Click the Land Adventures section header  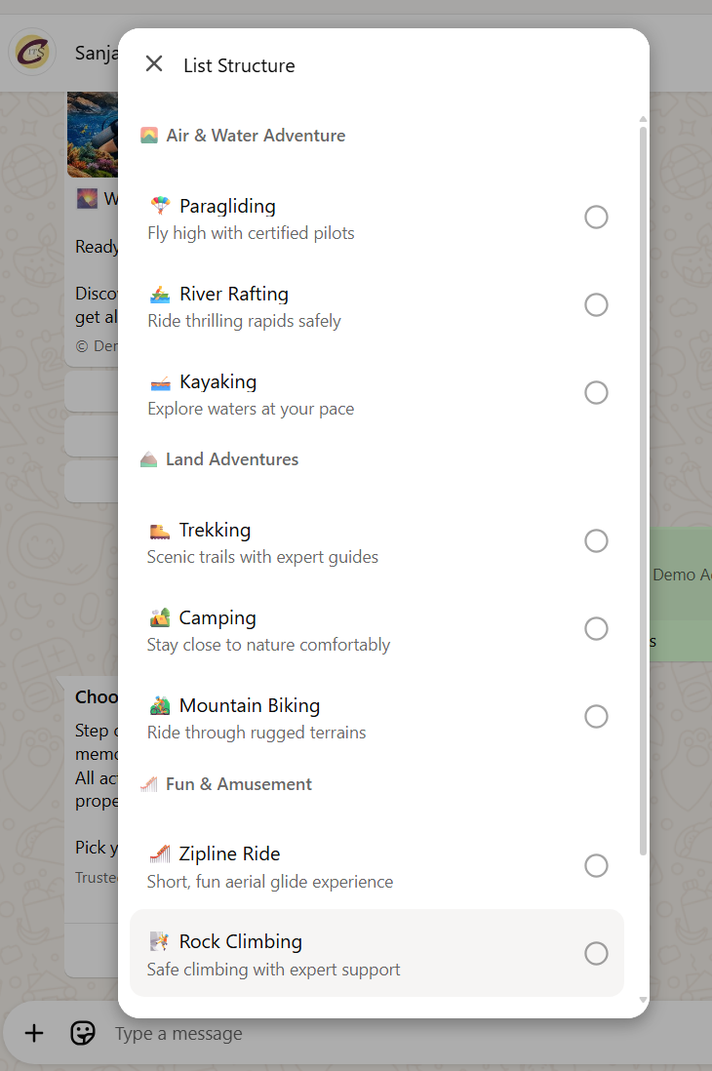(231, 459)
